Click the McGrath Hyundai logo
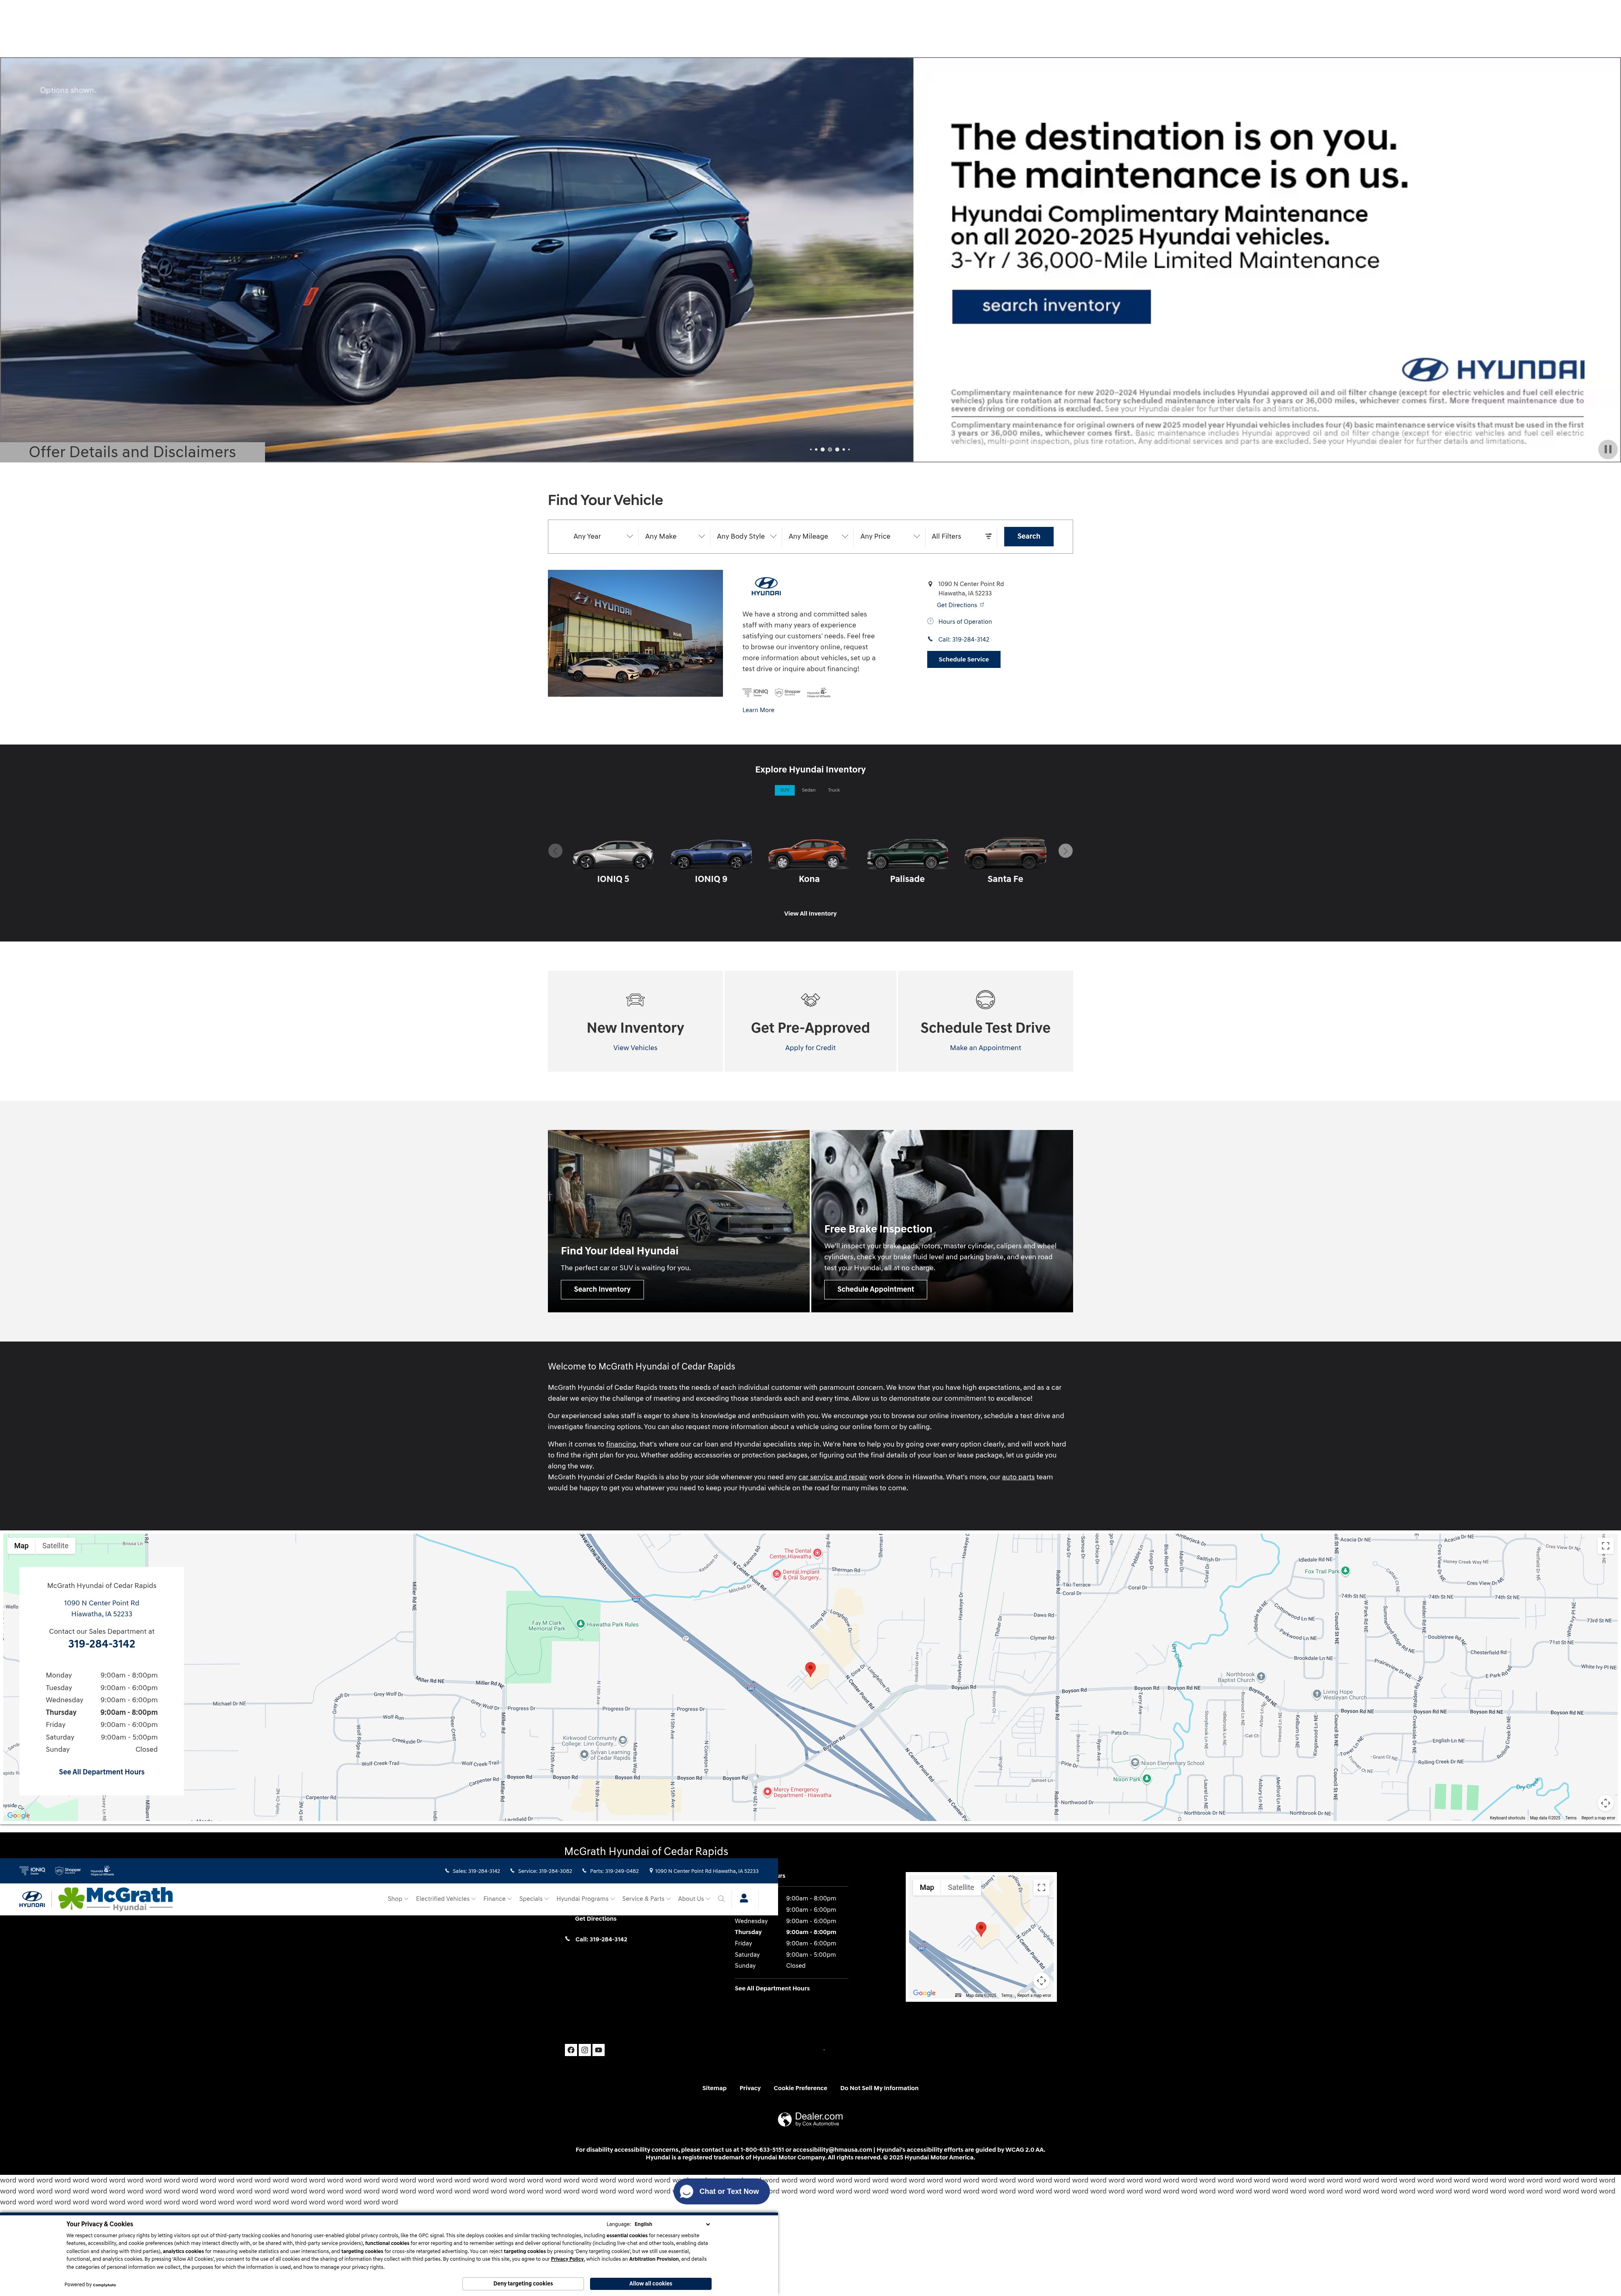Image resolution: width=1621 pixels, height=2296 pixels. [x=115, y=1898]
